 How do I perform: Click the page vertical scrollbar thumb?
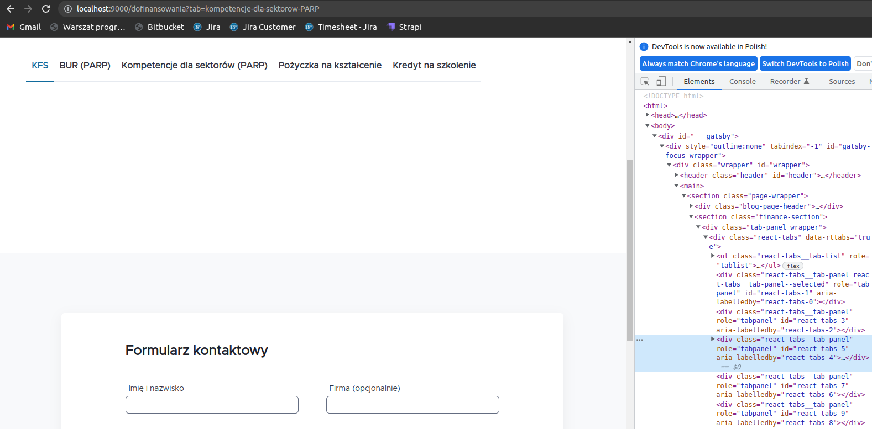(x=630, y=248)
